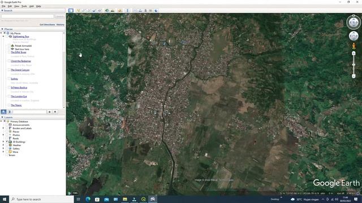Click the compass look-around control
This screenshot has height=203, width=362.
click(354, 23)
